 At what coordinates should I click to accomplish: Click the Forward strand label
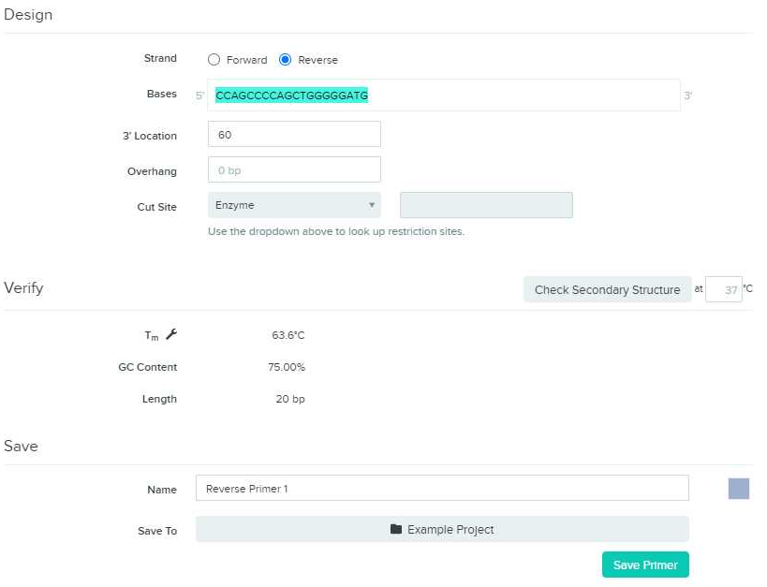tap(247, 60)
